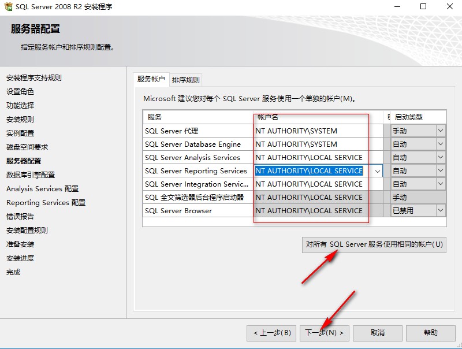Switch to the 服务帐户 tab
The width and height of the screenshot is (462, 349).
(x=151, y=79)
